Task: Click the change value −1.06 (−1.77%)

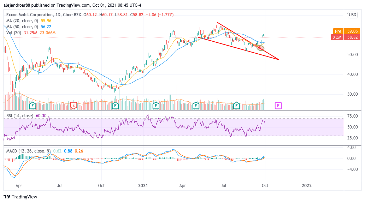Action: point(160,14)
